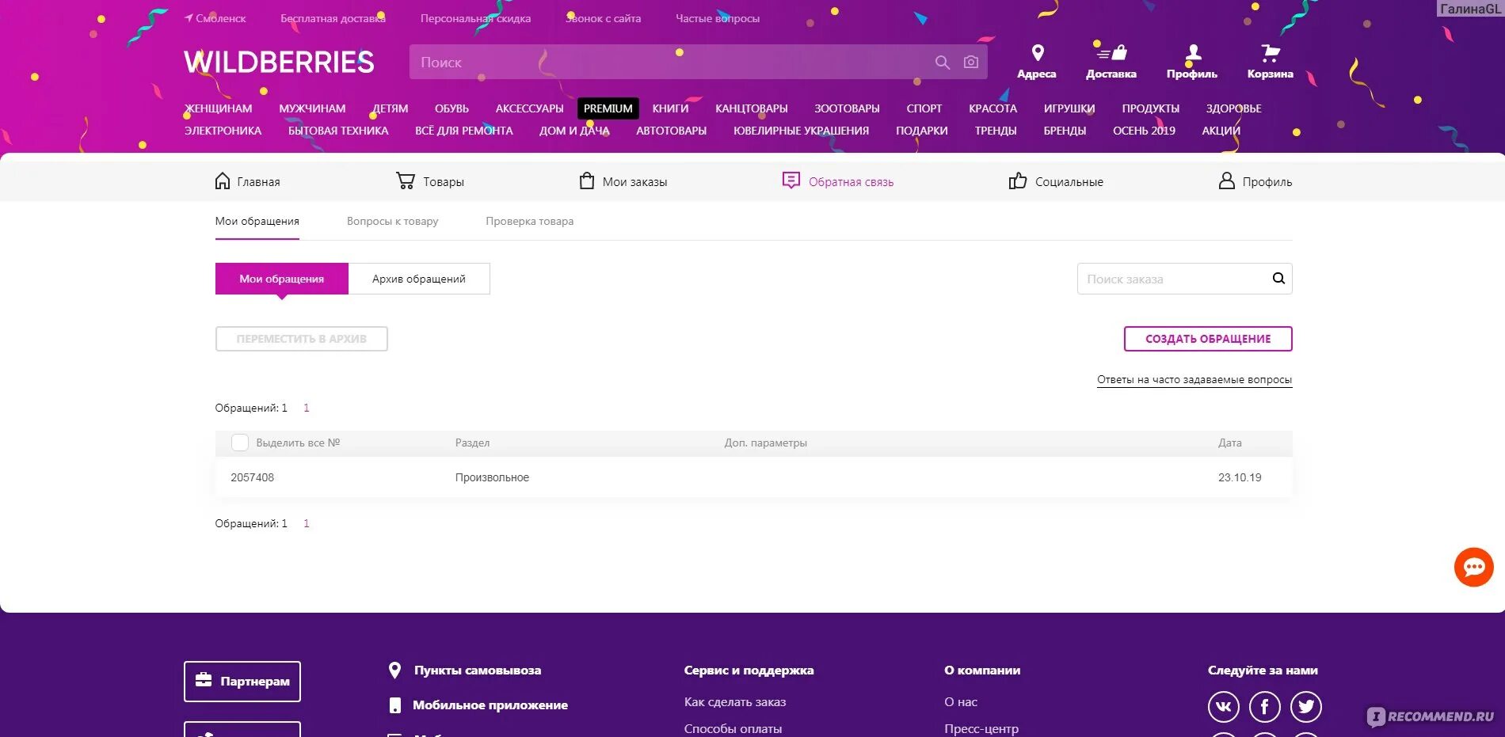Click the Мобильное приложение phone icon
Screen dimensions: 1505x737
pyautogui.click(x=395, y=705)
